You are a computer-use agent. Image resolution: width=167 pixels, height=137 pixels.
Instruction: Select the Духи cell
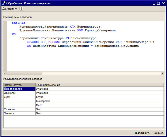pyautogui.click(x=19, y=97)
